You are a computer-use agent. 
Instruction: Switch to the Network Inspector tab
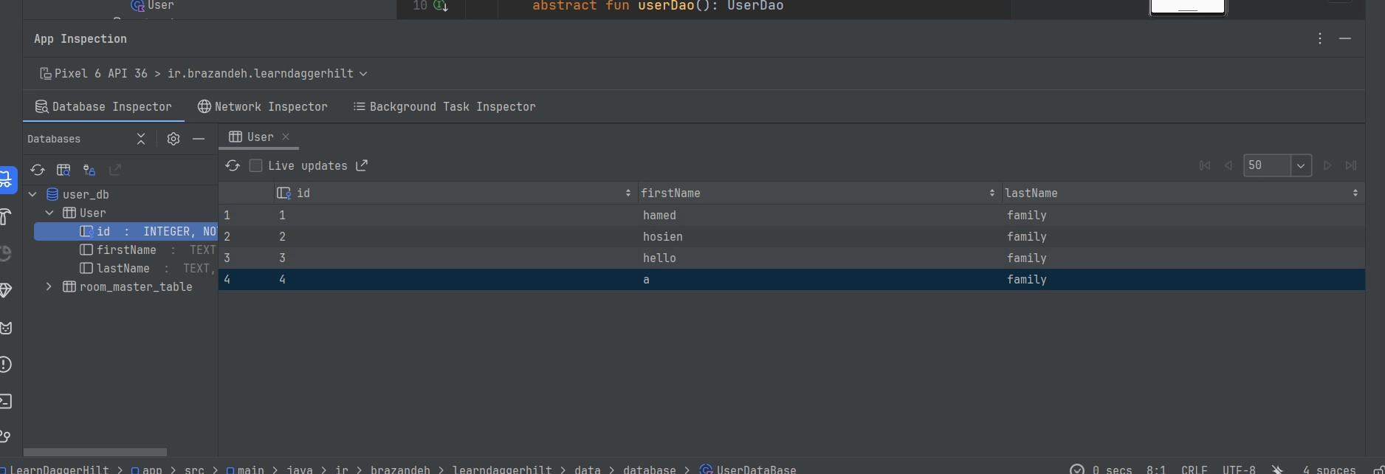(x=263, y=106)
